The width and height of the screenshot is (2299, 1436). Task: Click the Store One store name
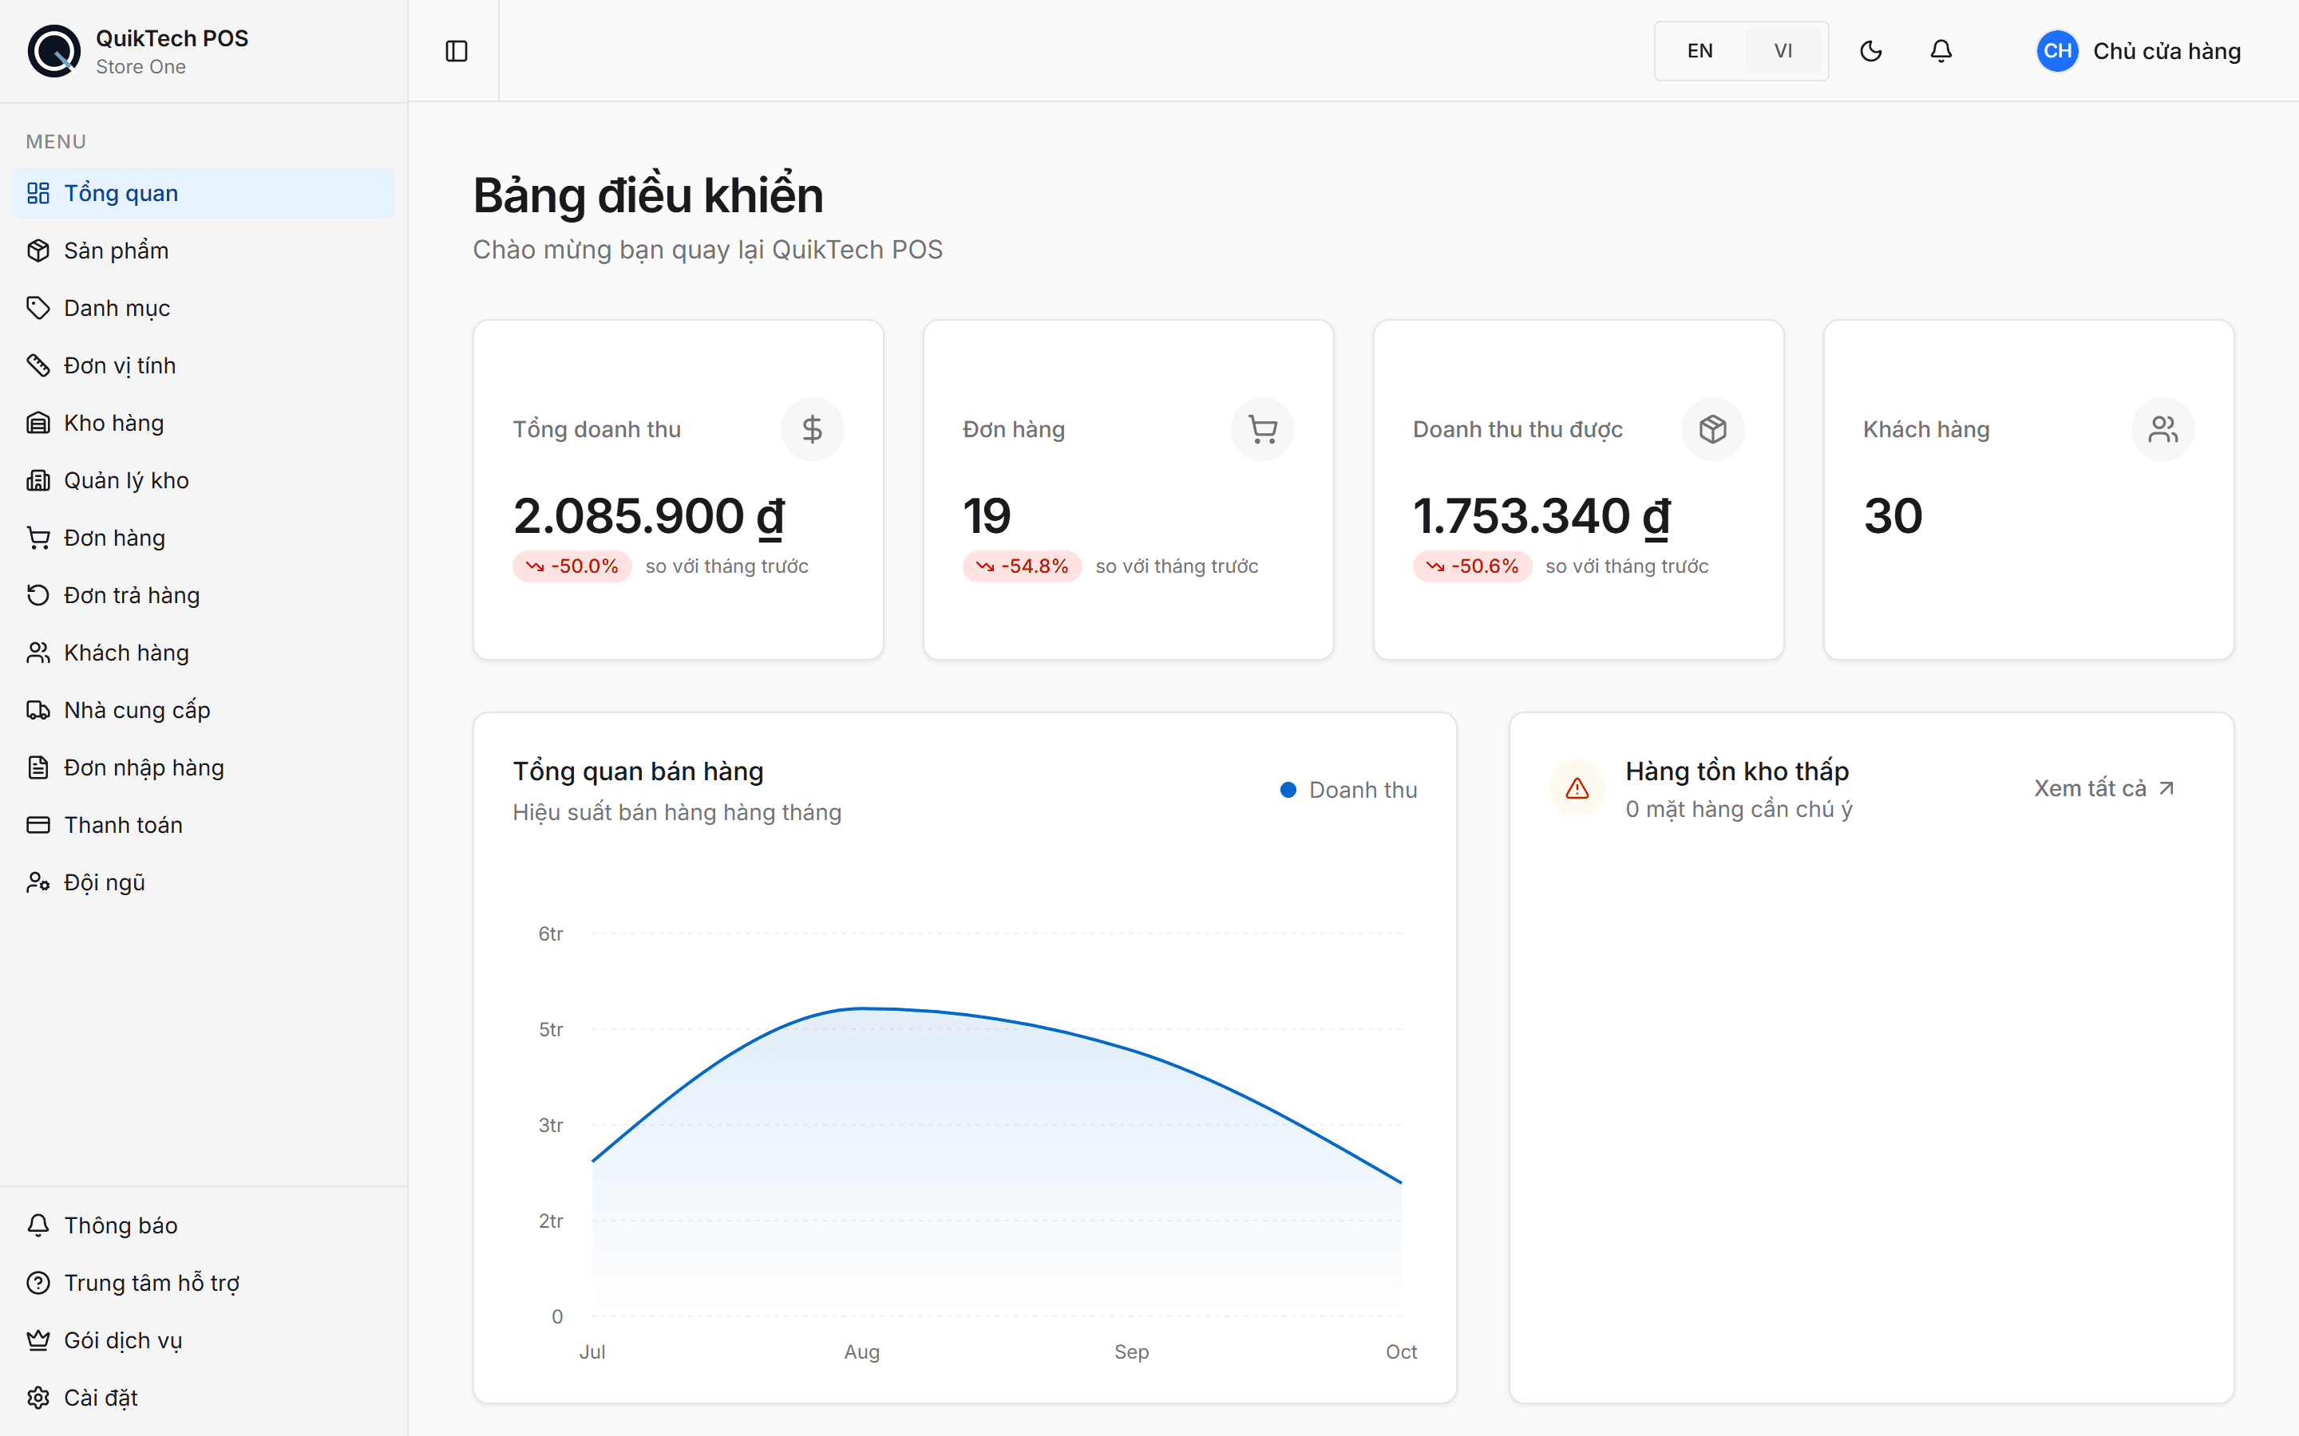pos(140,66)
